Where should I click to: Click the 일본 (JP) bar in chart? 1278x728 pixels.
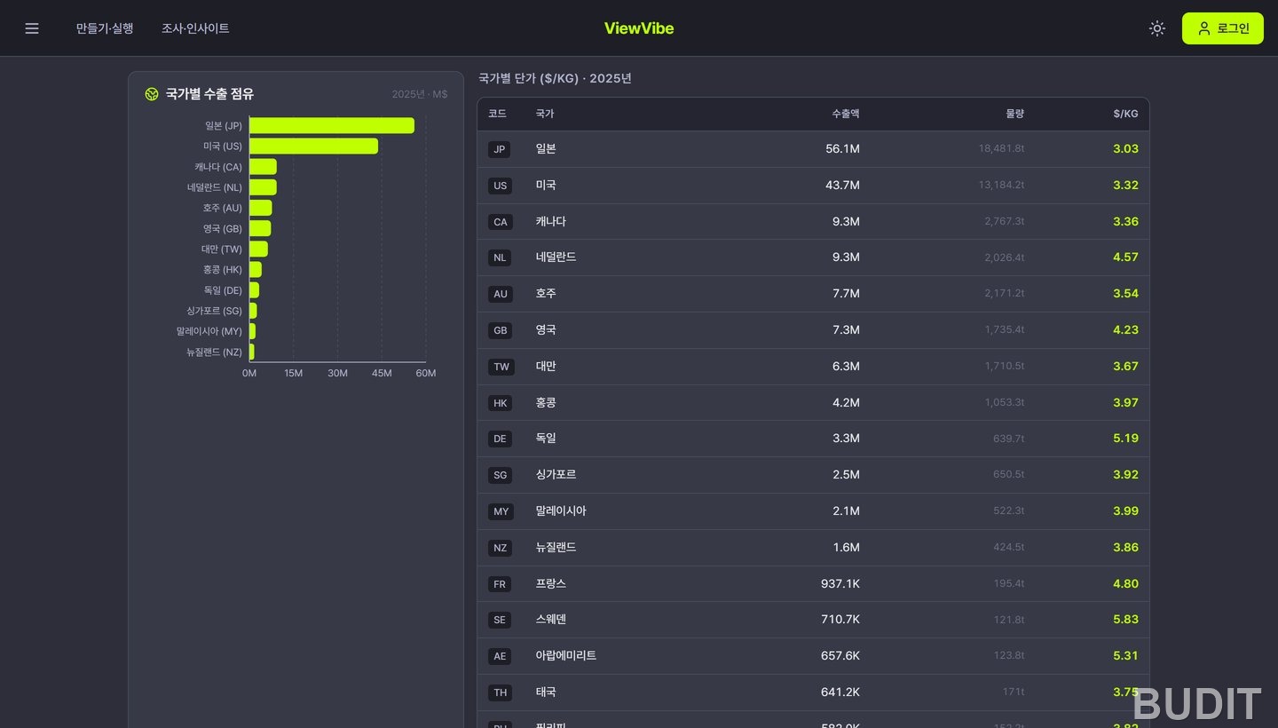pyautogui.click(x=332, y=126)
